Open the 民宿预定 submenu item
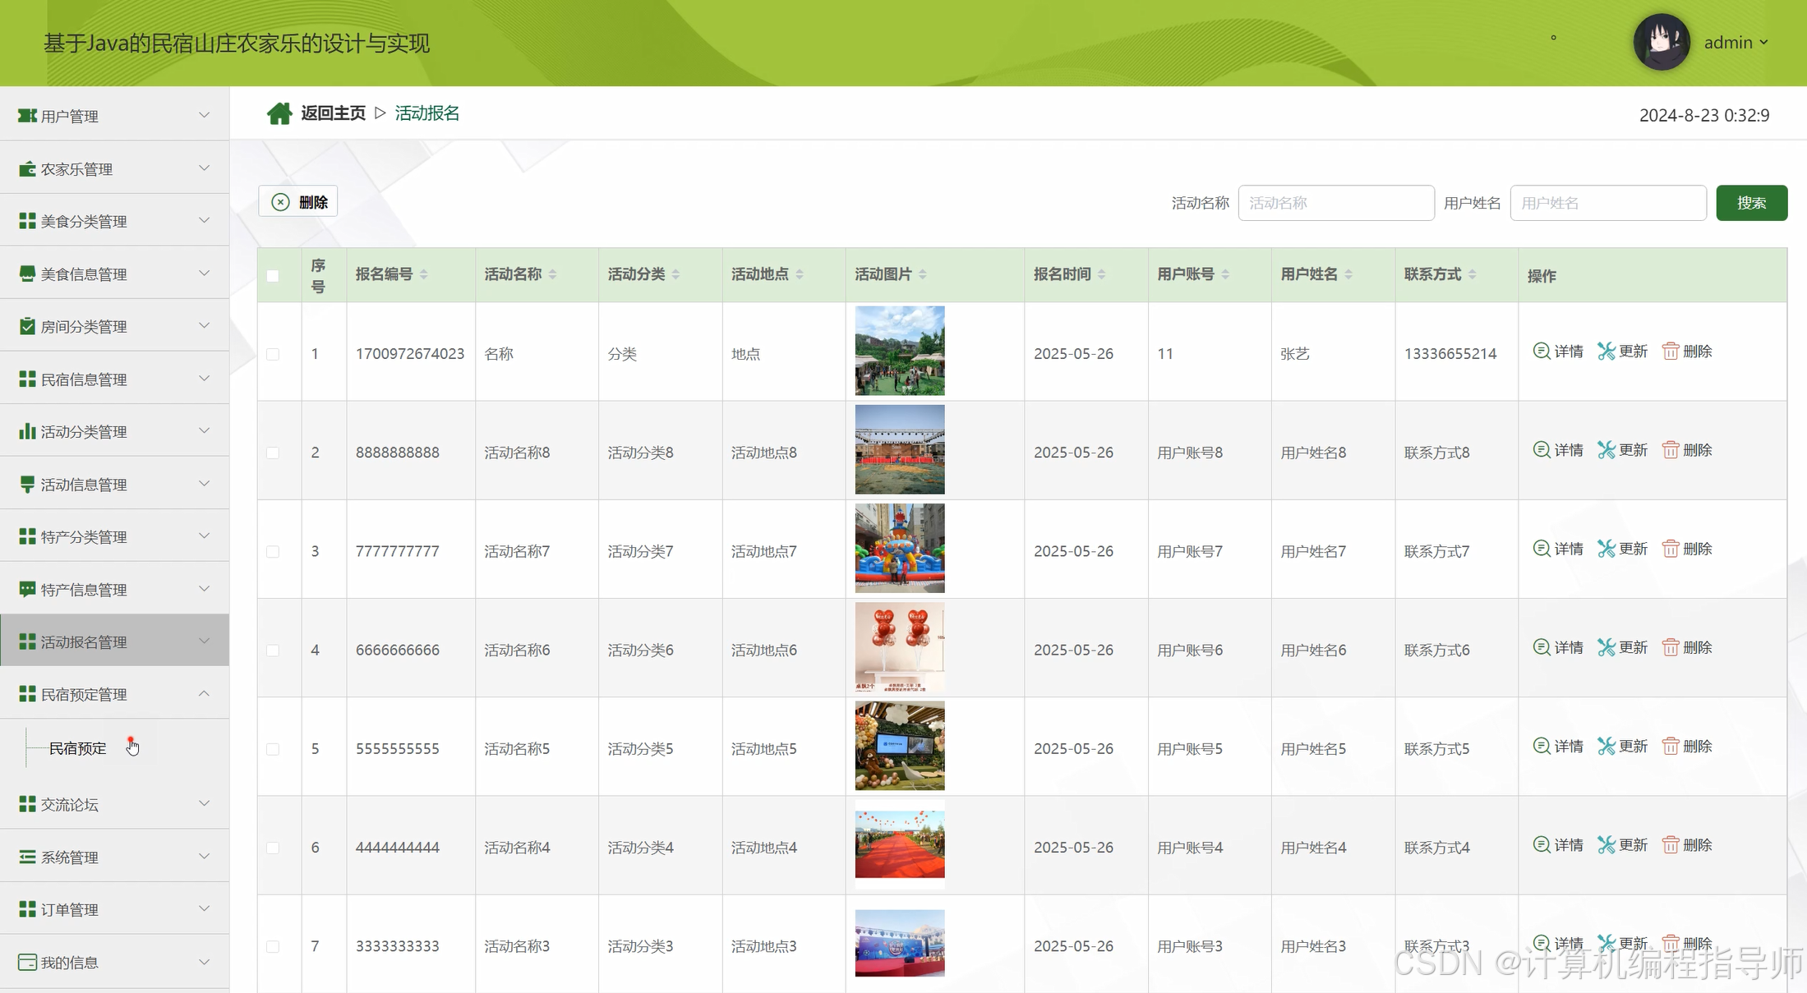The image size is (1807, 993). coord(78,747)
